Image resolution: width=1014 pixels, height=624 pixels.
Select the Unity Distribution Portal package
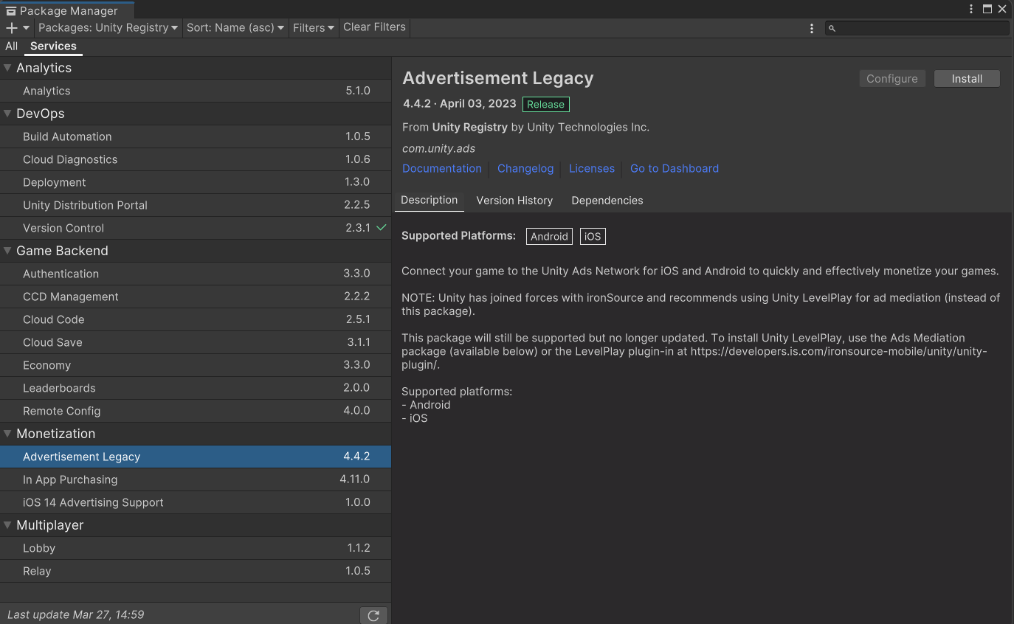196,205
